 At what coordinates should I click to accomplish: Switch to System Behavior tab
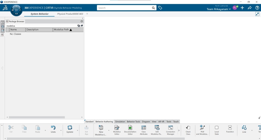39,14
